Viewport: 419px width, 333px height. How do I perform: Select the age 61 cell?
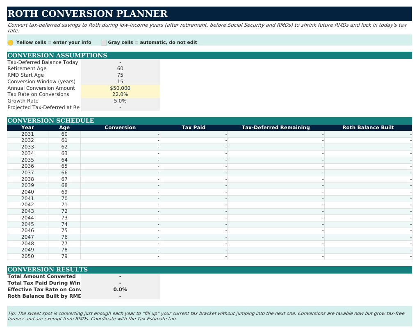[x=64, y=140]
